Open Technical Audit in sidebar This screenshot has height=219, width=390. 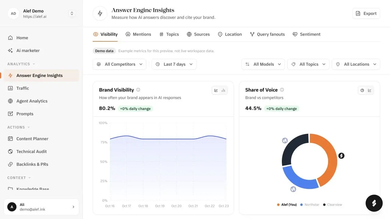pos(41,151)
